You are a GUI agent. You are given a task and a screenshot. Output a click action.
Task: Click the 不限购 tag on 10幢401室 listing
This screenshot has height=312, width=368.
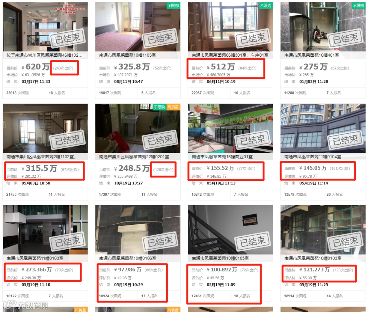pos(358,6)
